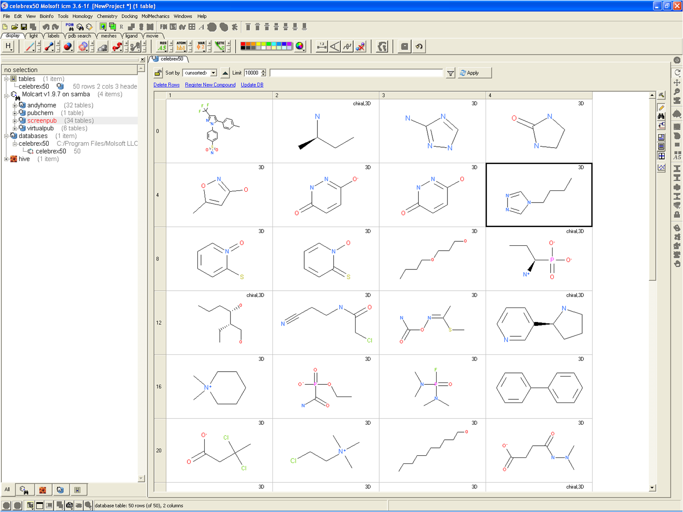The width and height of the screenshot is (683, 512).
Task: Click the hammer tools icon beside table
Action: pyautogui.click(x=662, y=95)
